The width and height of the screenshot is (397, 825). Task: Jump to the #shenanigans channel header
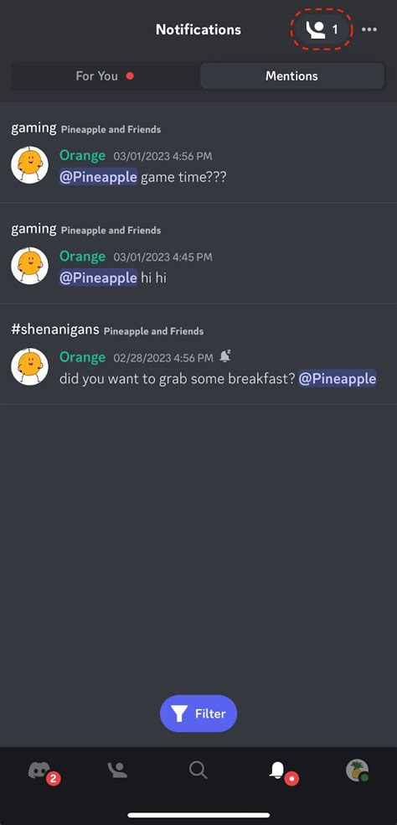[55, 329]
